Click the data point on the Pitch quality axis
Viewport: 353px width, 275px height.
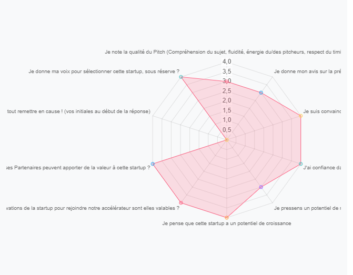pyautogui.click(x=227, y=82)
